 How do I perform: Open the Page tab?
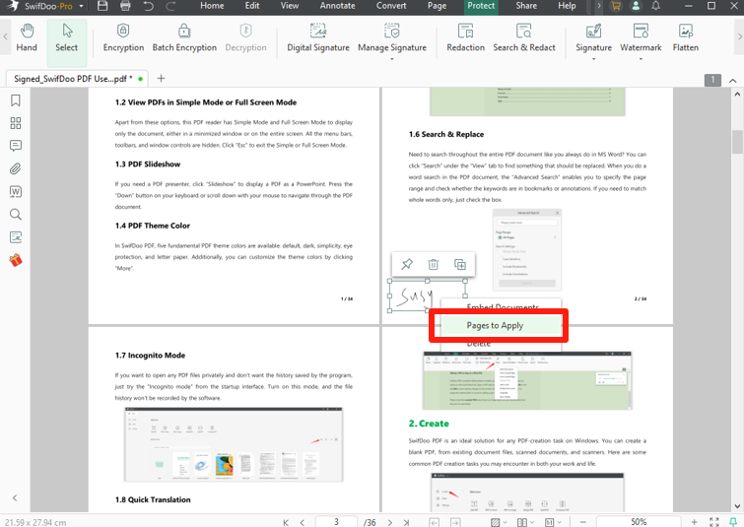[x=437, y=6]
